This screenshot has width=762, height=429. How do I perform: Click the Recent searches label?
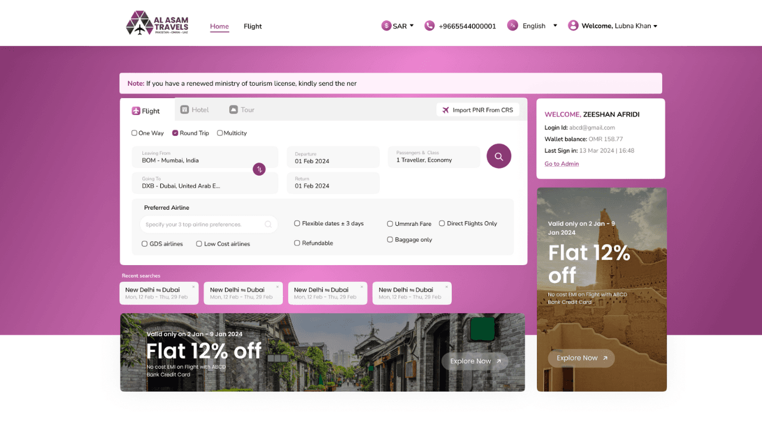click(x=141, y=276)
